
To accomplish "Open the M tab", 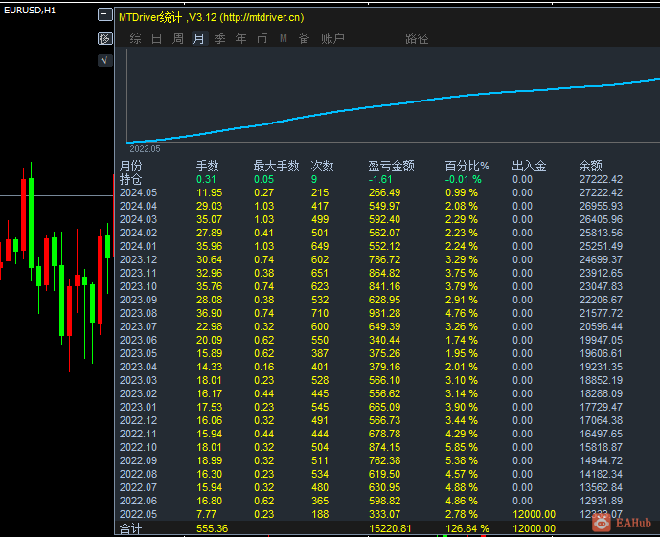I will [284, 38].
